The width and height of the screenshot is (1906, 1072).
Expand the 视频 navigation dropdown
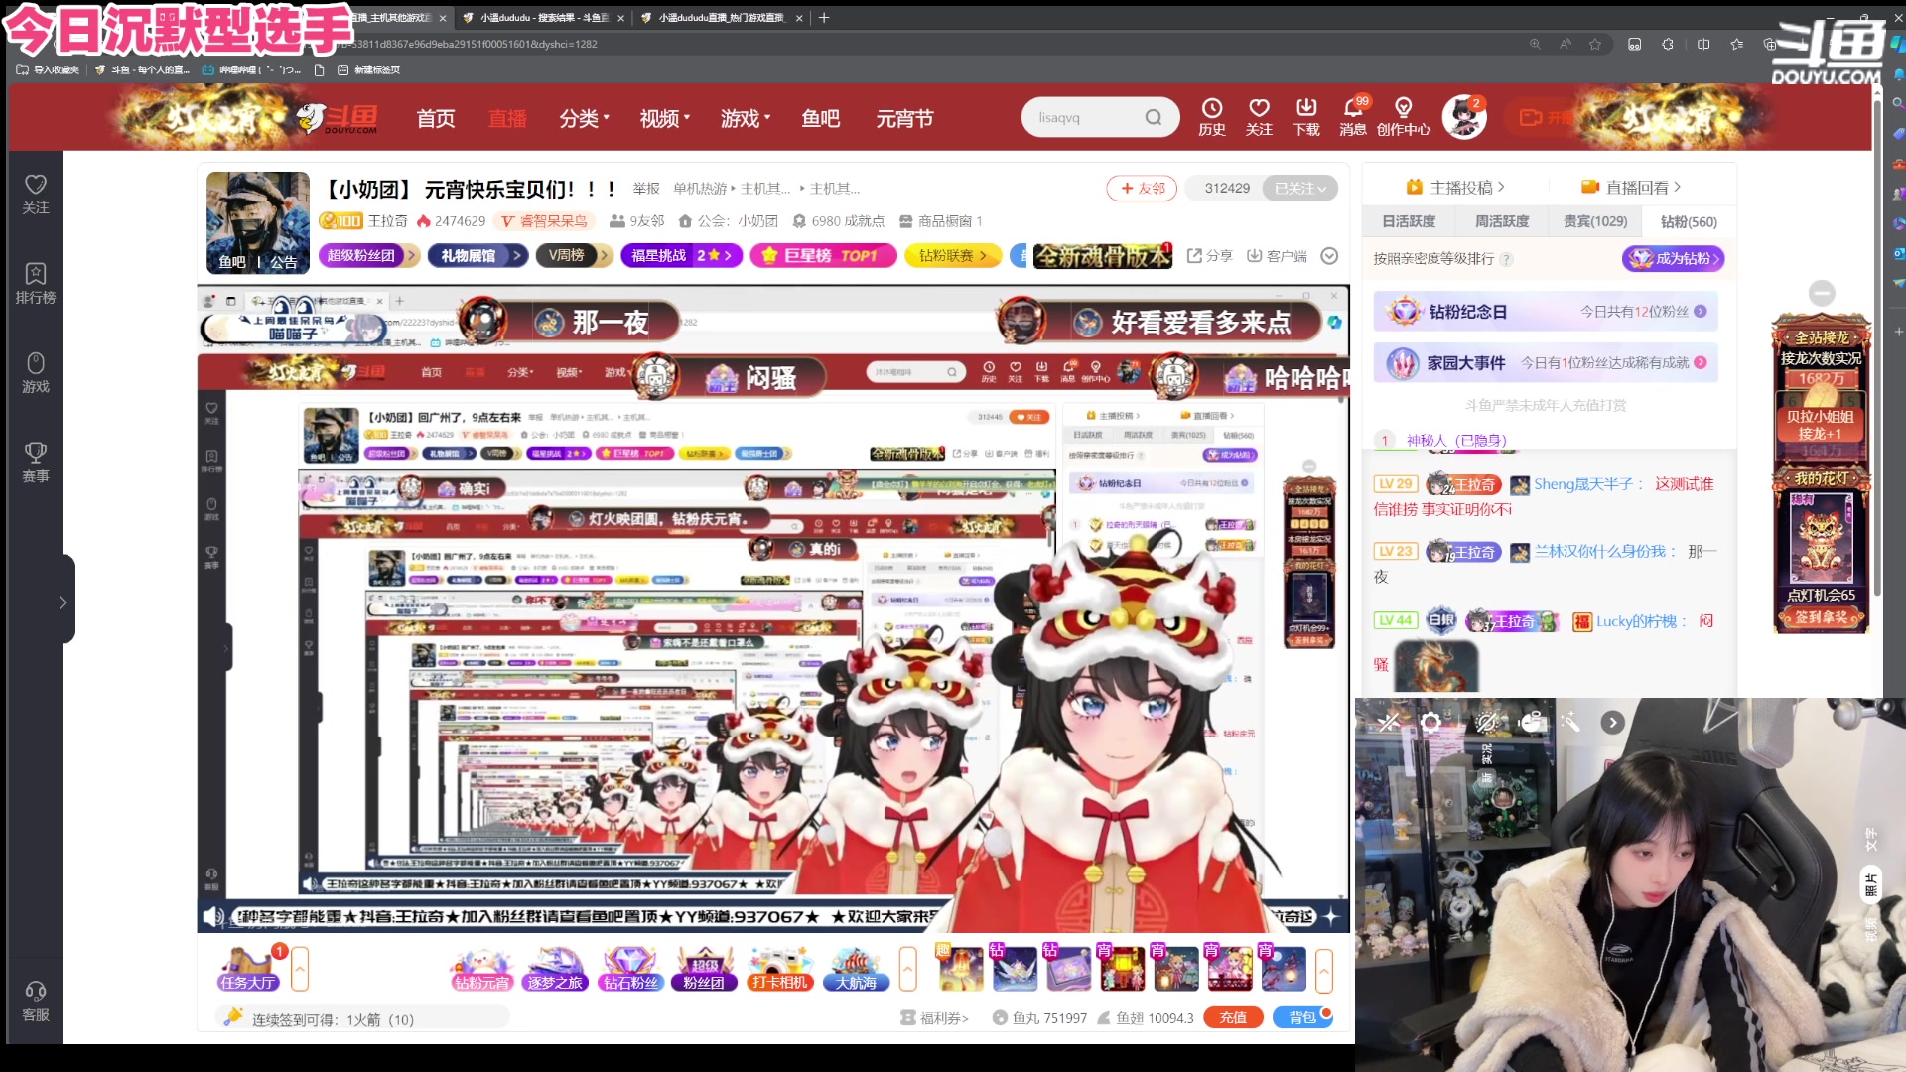[665, 118]
